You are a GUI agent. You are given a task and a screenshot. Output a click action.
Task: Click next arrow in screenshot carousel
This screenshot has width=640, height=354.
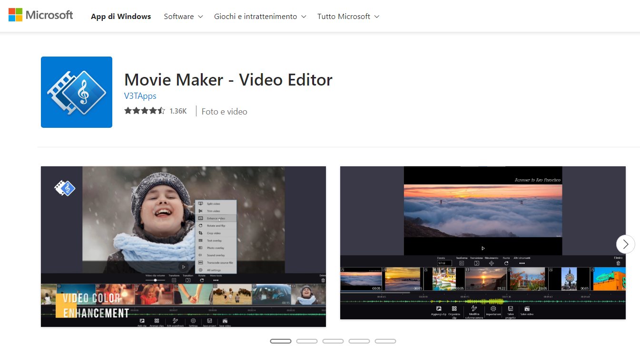click(x=625, y=244)
